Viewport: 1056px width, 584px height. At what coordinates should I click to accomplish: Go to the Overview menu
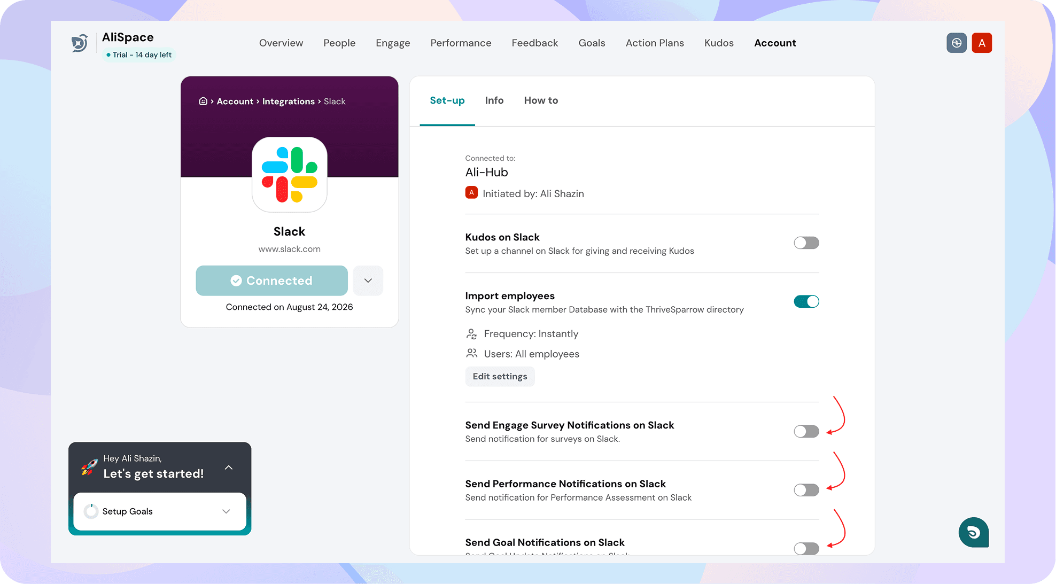[x=281, y=43]
